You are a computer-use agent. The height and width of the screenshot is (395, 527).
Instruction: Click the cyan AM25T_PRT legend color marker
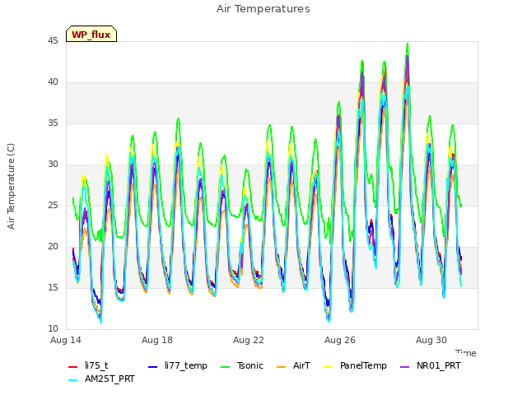[73, 380]
